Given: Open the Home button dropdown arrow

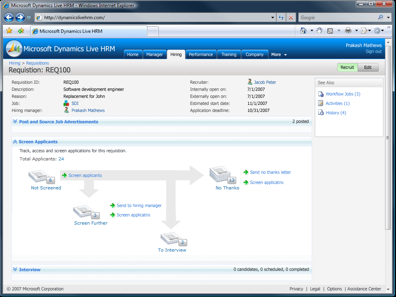Looking at the screenshot, I should [x=312, y=31].
